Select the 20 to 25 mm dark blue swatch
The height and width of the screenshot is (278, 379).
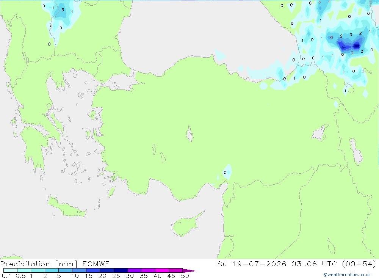click(x=107, y=270)
